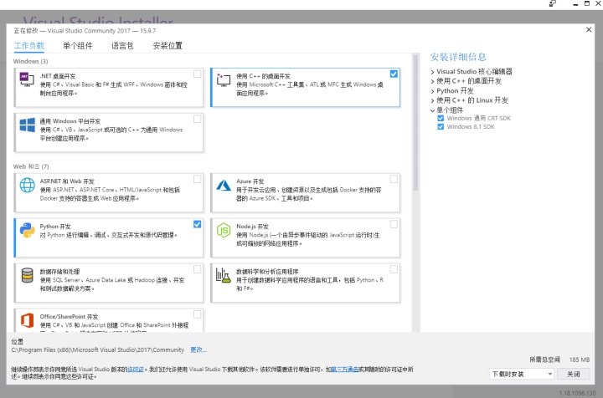Click the feedback icon in title bar
The height and width of the screenshot is (398, 603).
tap(553, 3)
